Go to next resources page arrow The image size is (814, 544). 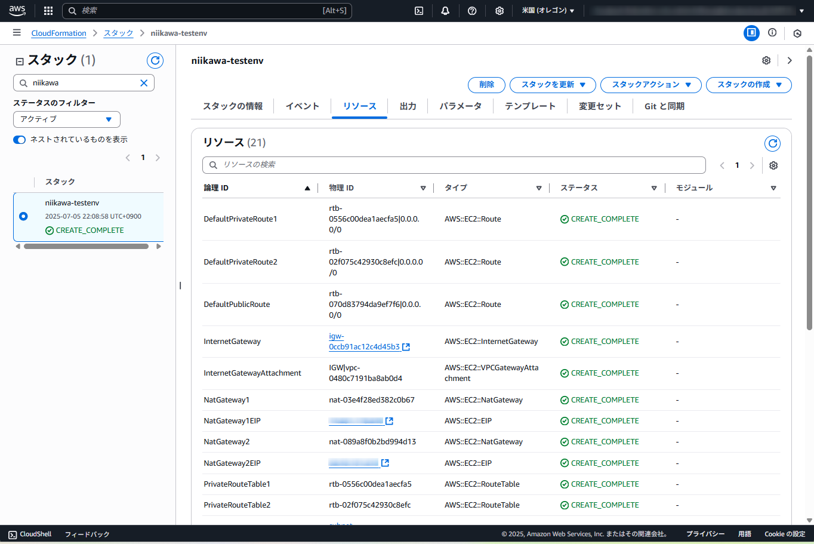[752, 165]
